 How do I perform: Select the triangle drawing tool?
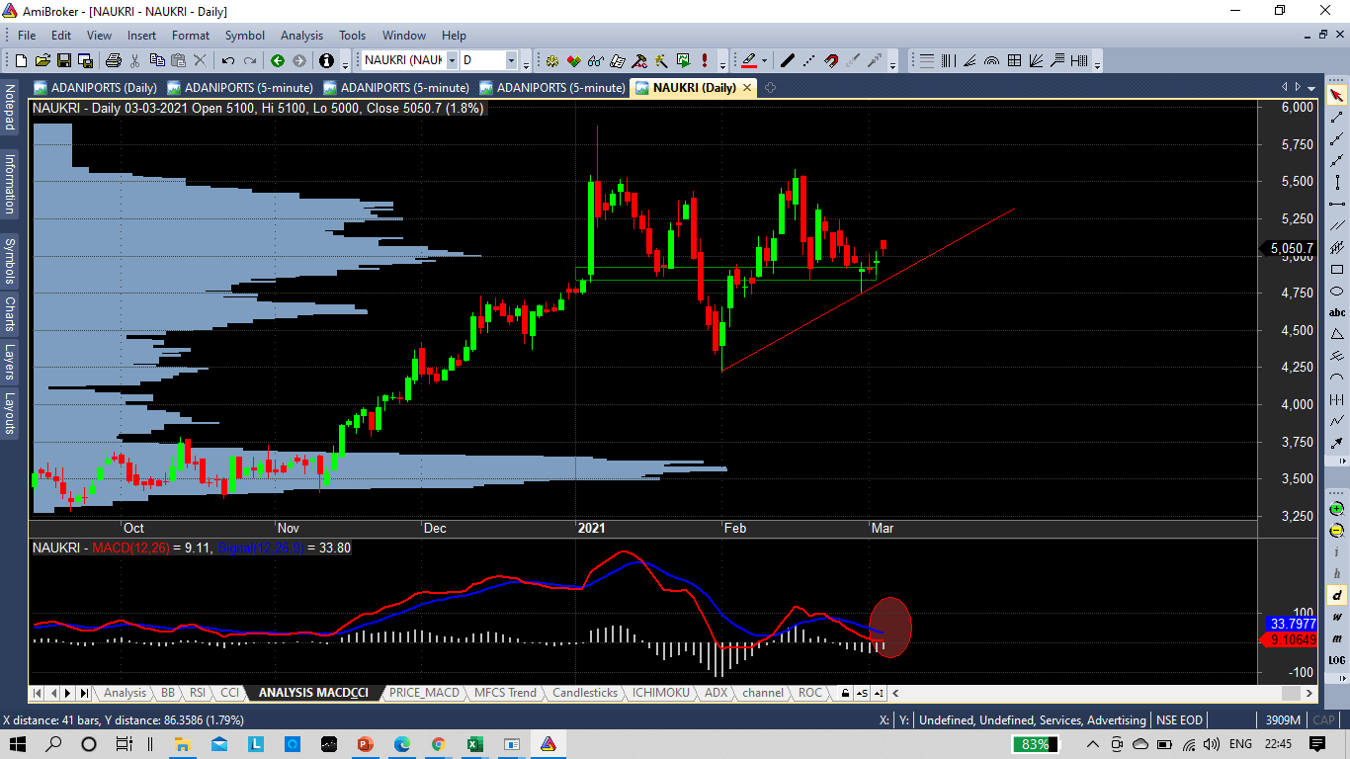tap(1336, 334)
